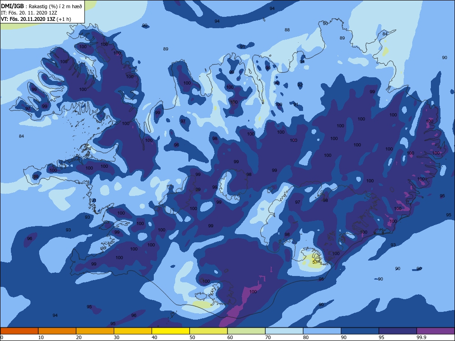
Task: Click the dark orange 0–10 legend swatch
Action: click(19, 331)
